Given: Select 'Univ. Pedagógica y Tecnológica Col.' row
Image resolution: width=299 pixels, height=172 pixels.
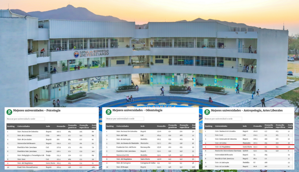Looking at the screenshot, I should point(52,155).
